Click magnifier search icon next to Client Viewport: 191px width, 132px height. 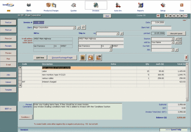[83, 27]
